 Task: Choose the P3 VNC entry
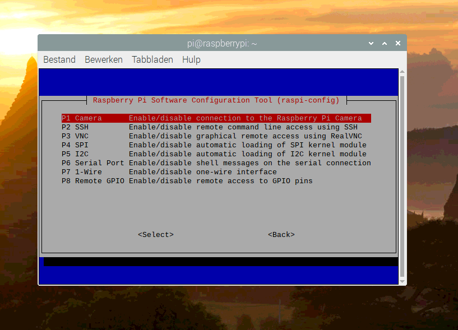216,136
